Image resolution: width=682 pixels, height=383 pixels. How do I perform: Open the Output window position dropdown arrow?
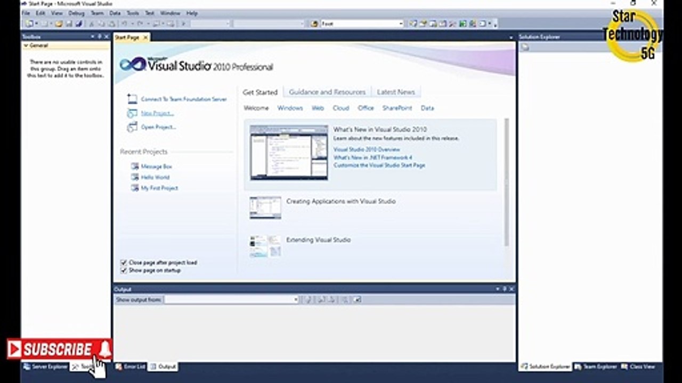click(x=498, y=289)
